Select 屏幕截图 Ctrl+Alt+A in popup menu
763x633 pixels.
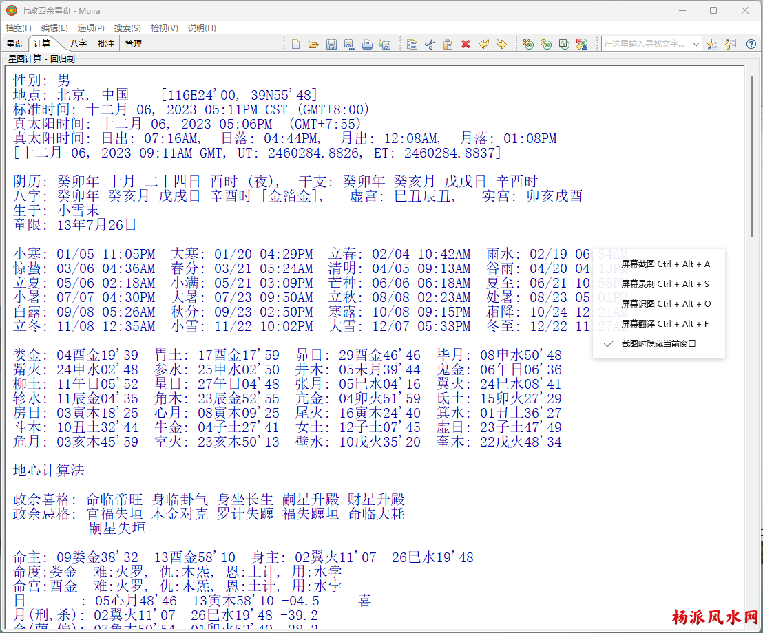[x=665, y=264]
